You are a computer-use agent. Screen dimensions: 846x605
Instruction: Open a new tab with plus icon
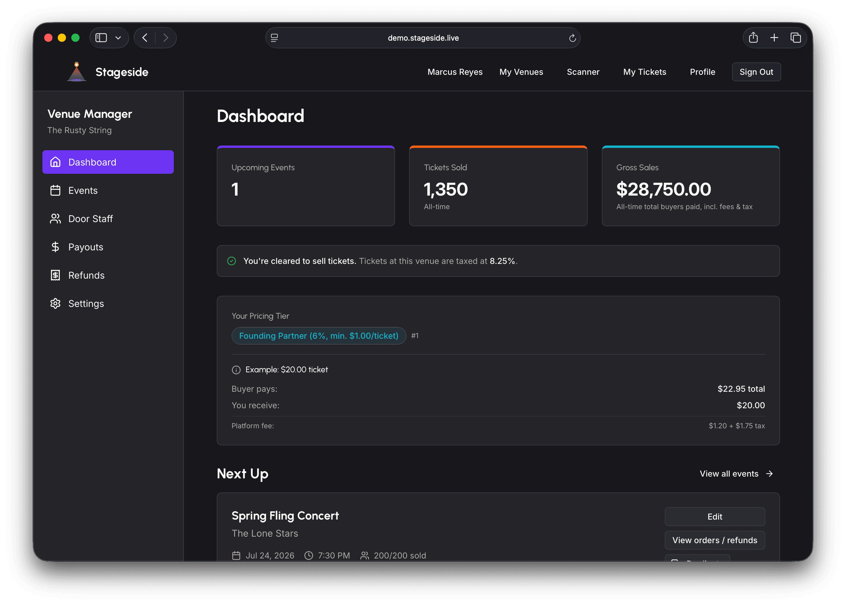tap(774, 38)
